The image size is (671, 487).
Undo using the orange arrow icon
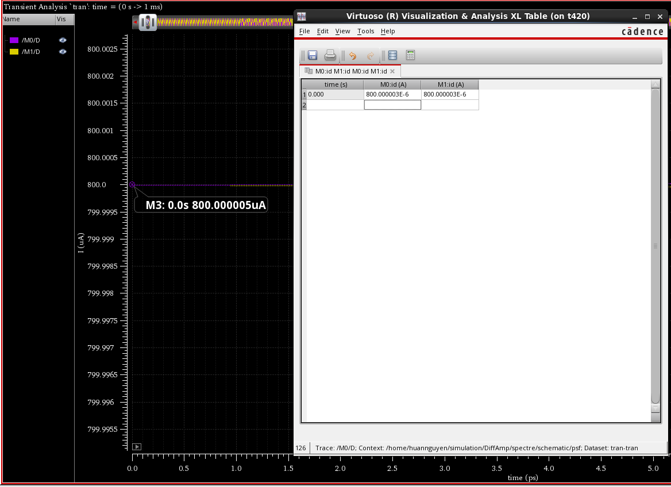coord(353,56)
